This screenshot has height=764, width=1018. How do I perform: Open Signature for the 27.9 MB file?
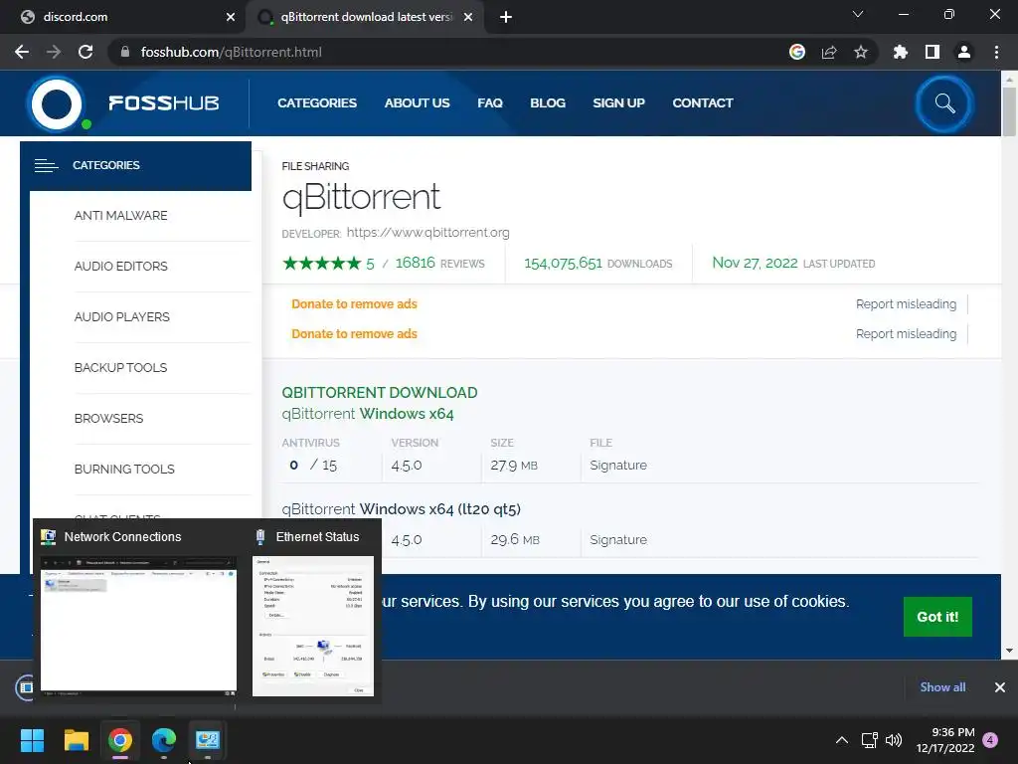coord(618,466)
